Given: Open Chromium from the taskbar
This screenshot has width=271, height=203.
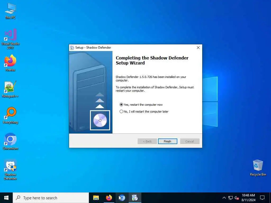Looking at the screenshot, I should (x=122, y=198).
